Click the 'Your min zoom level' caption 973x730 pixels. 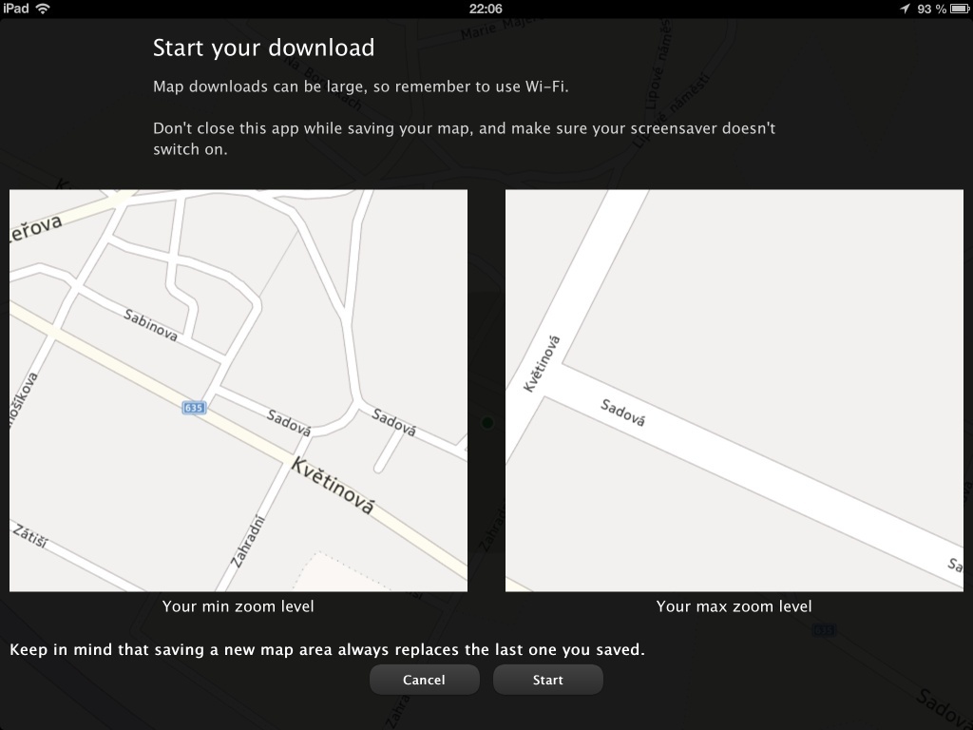[x=238, y=605]
